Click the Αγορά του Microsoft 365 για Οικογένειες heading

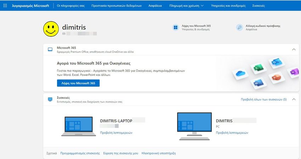pos(94,63)
